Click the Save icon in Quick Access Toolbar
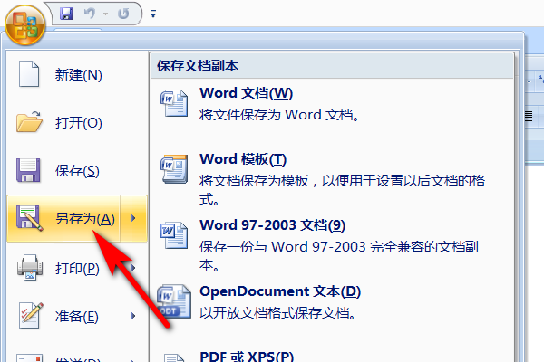Viewport: 544px width, 362px height. [66, 14]
